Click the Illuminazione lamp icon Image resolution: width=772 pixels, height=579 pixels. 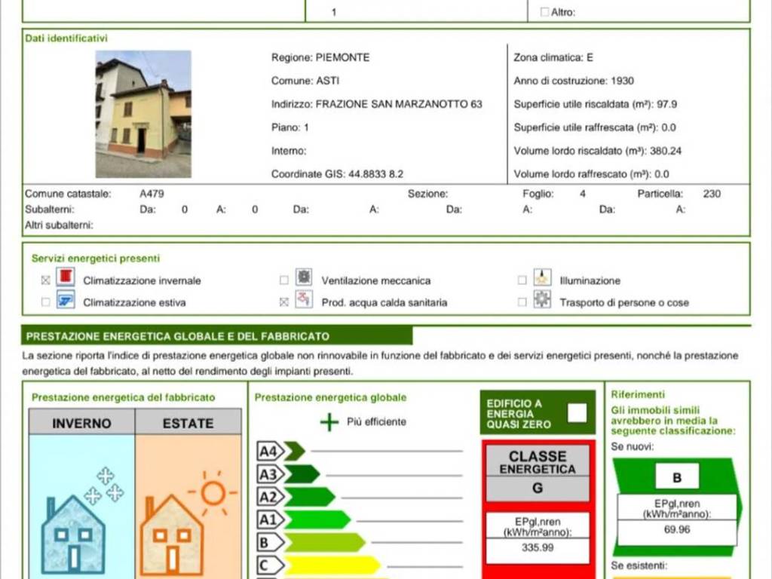point(542,277)
